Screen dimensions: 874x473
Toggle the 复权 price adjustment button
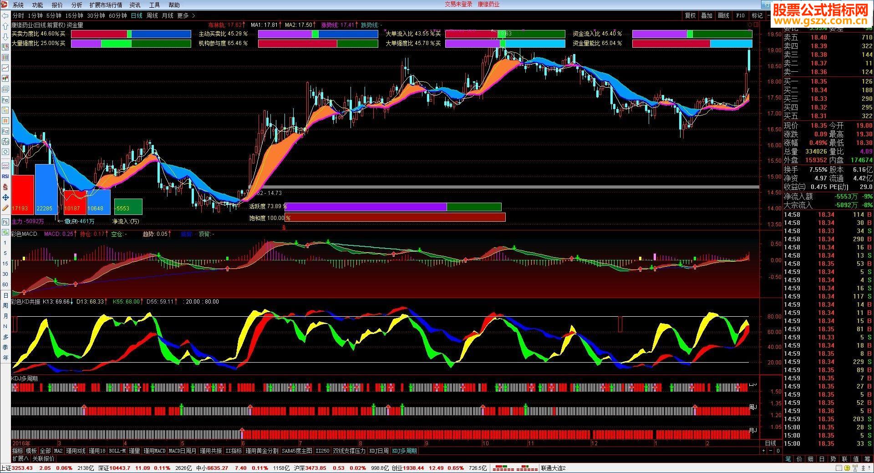690,15
